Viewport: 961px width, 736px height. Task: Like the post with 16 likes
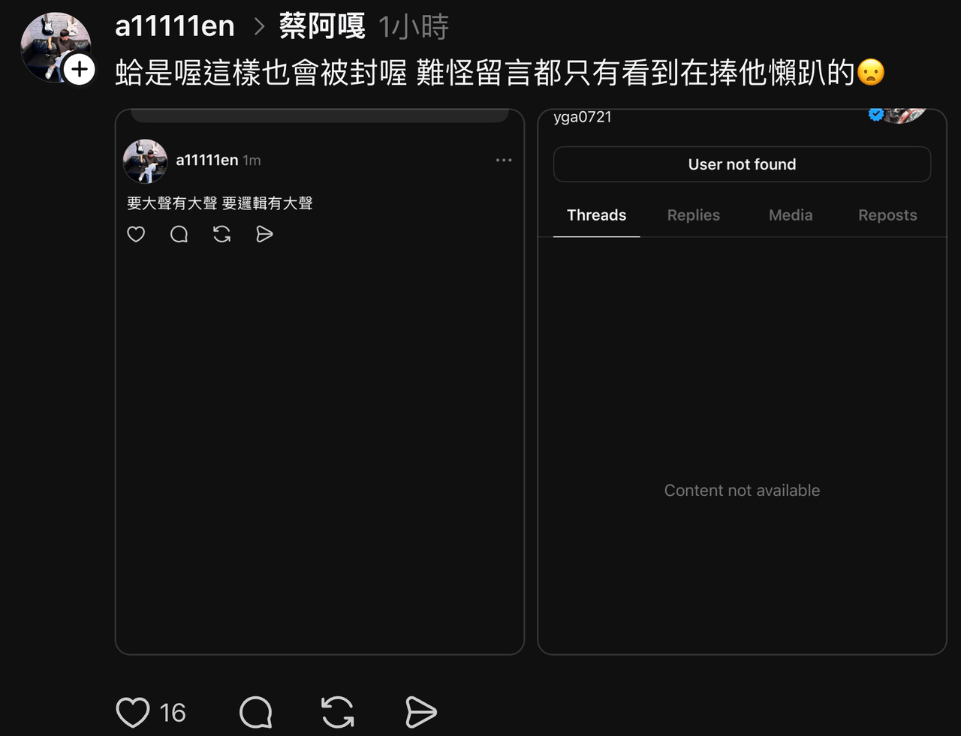point(133,712)
